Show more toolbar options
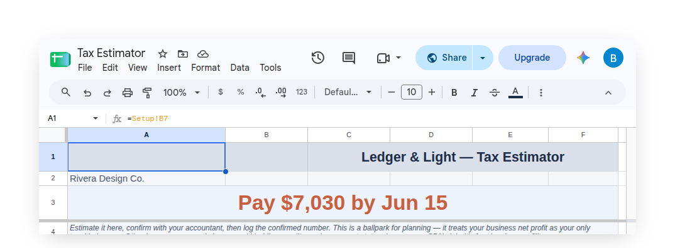This screenshot has height=248, width=675. [541, 93]
